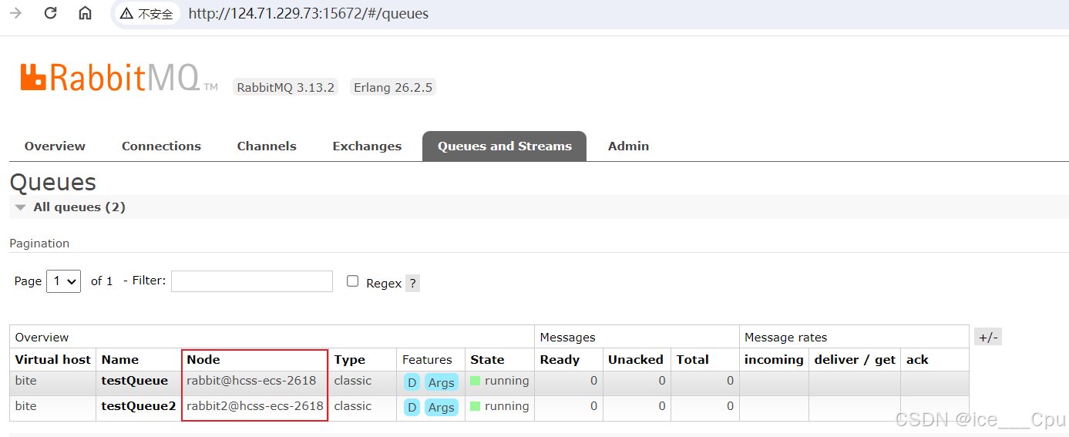Reload the page with the browser refresh icon

50,13
